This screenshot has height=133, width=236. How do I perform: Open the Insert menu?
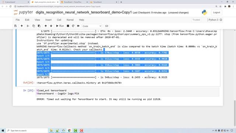point(48,20)
